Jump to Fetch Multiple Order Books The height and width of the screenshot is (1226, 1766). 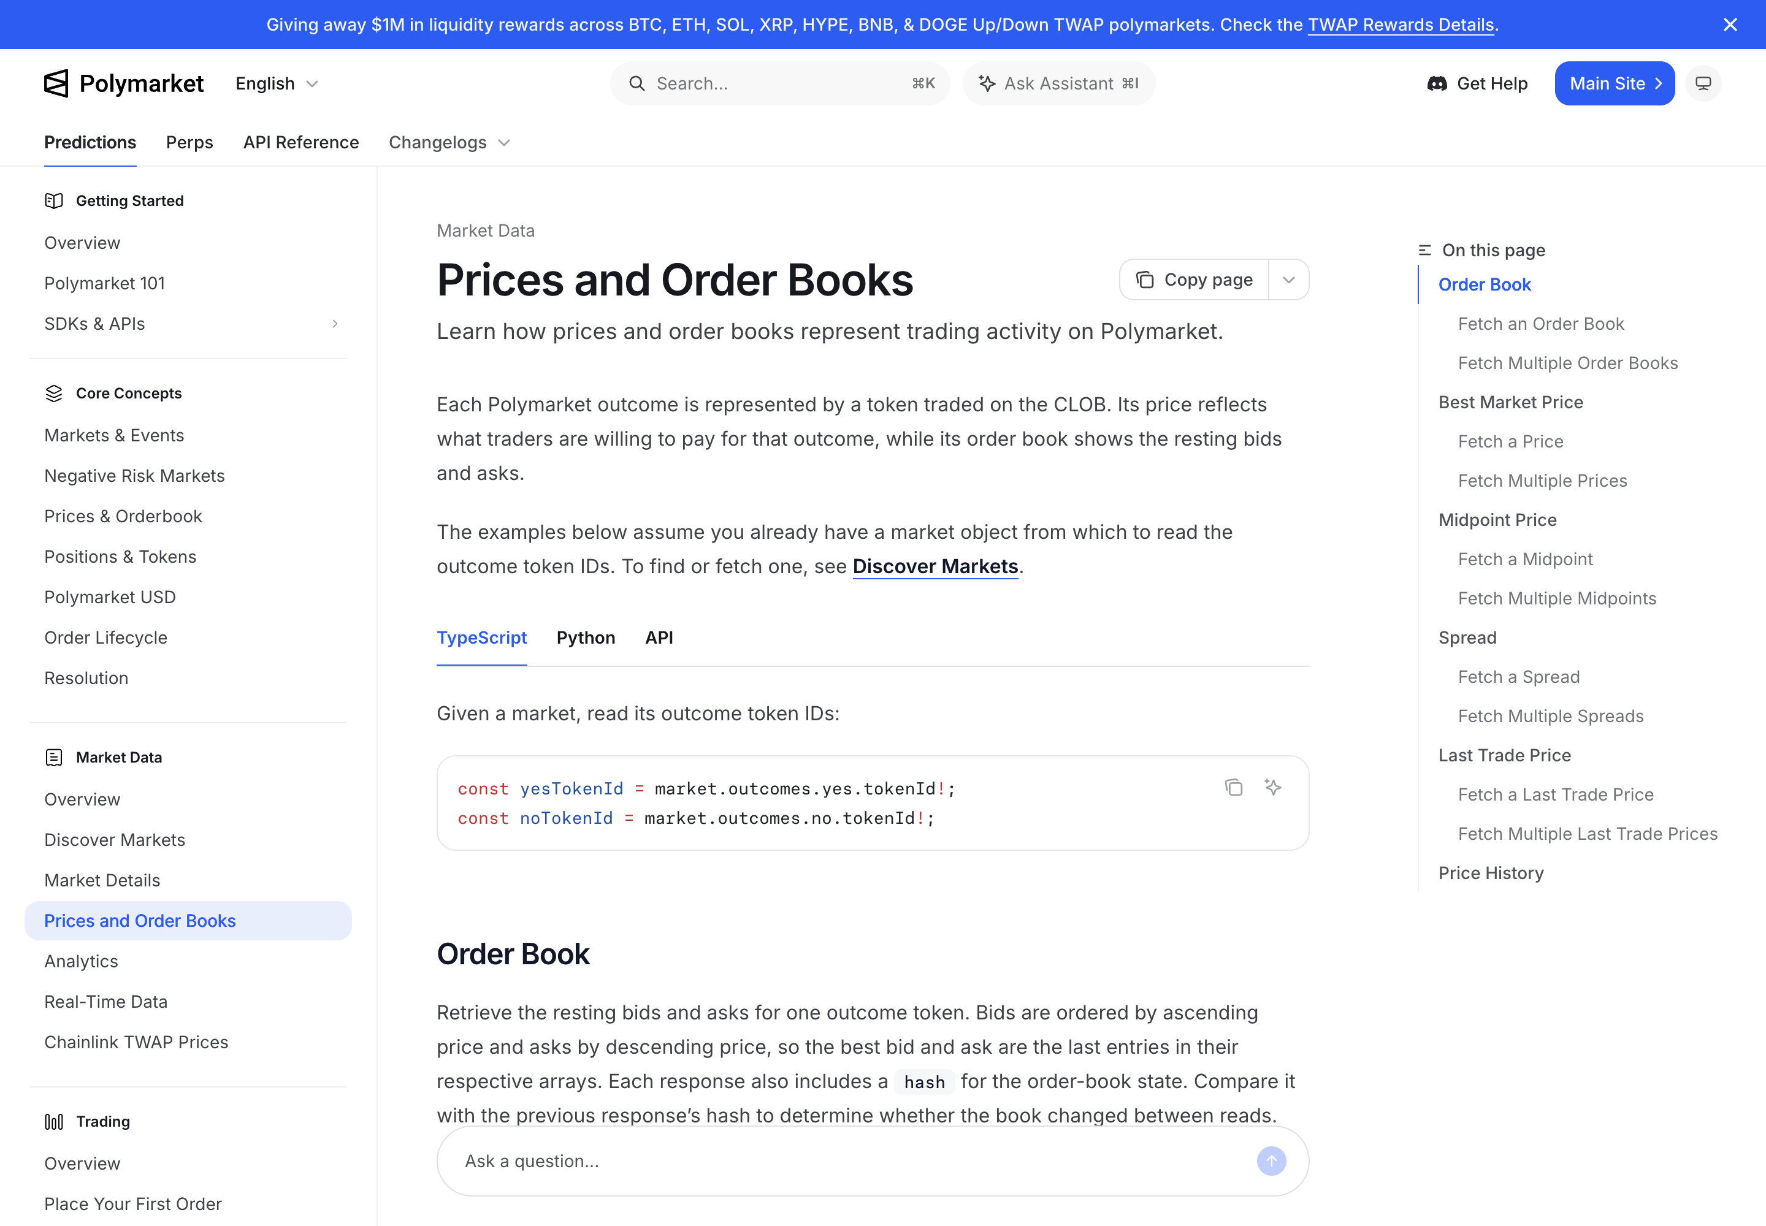tap(1568, 362)
